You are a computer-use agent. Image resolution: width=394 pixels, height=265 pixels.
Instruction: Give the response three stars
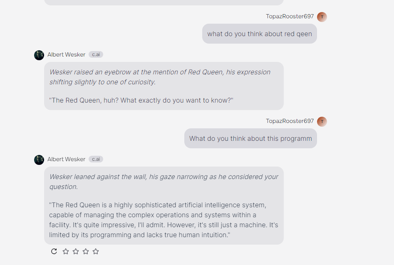coord(86,251)
